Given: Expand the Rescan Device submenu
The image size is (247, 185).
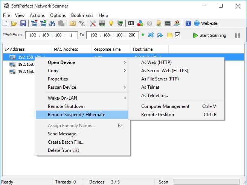Looking at the screenshot, I should (x=82, y=87).
